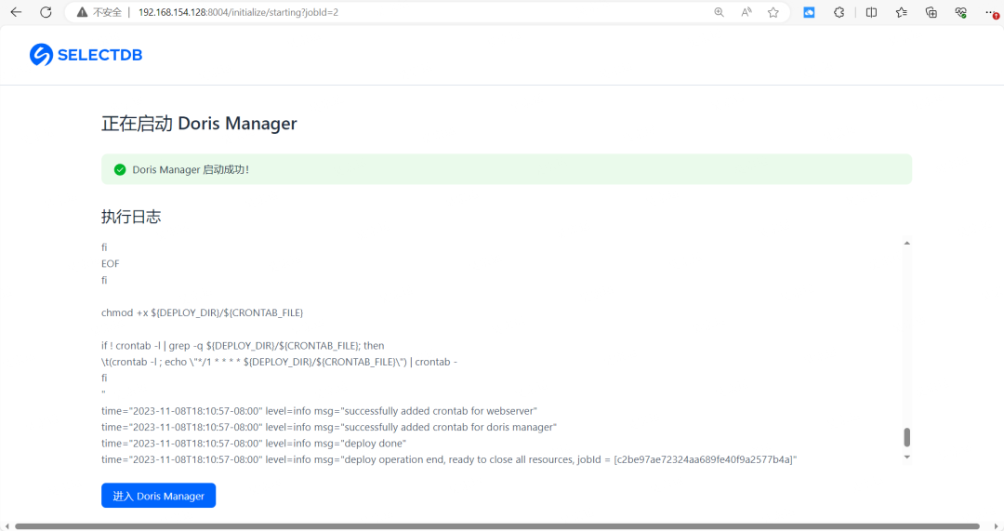Open the favorites list
The width and height of the screenshot is (1004, 531).
[x=902, y=12]
